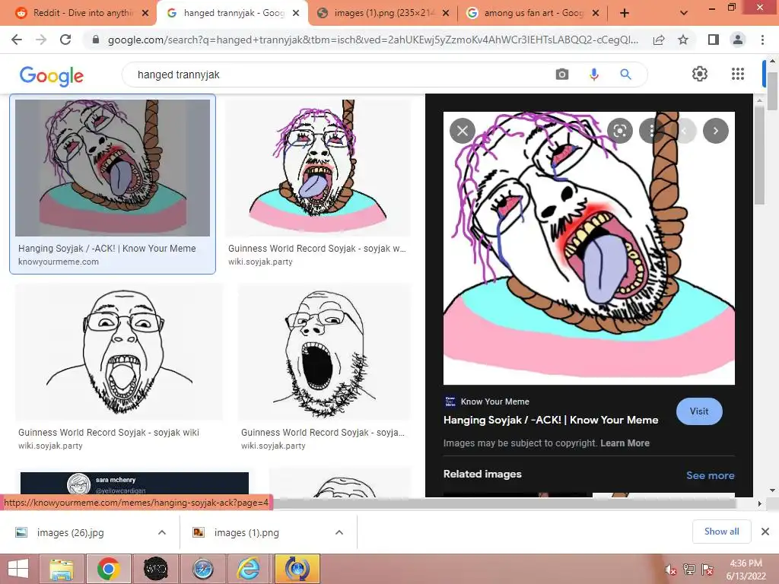This screenshot has height=584, width=779.
Task: Click the Learn More copyright link
Action: (x=625, y=443)
